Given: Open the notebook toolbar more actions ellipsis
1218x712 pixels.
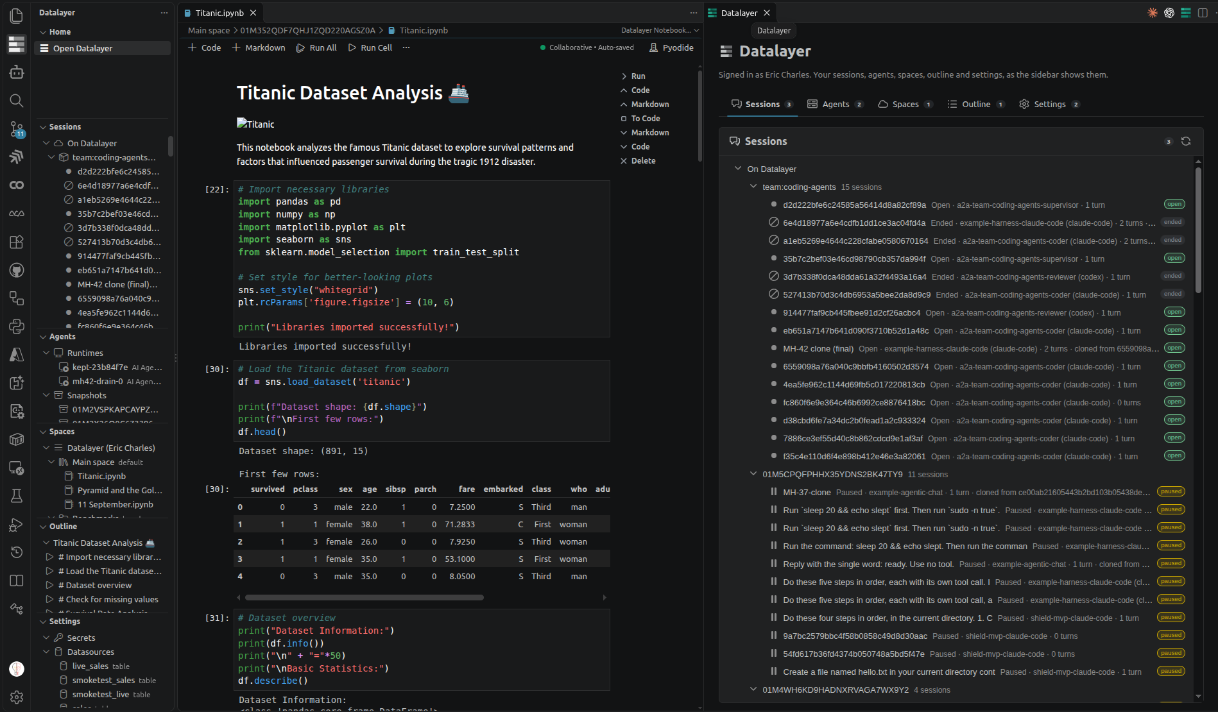Looking at the screenshot, I should pos(406,47).
